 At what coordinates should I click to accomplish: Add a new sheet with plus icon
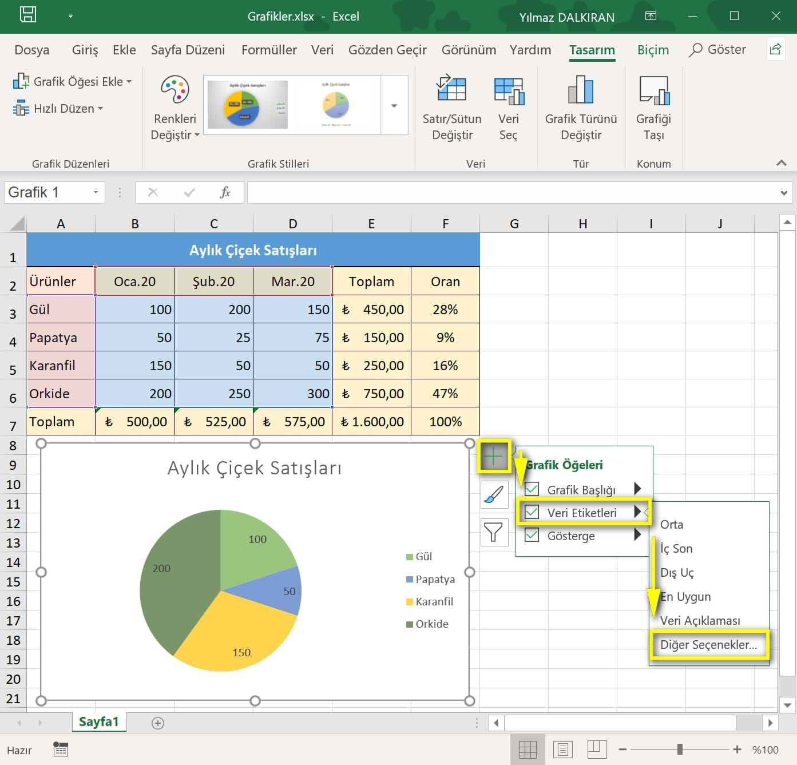pos(158,723)
